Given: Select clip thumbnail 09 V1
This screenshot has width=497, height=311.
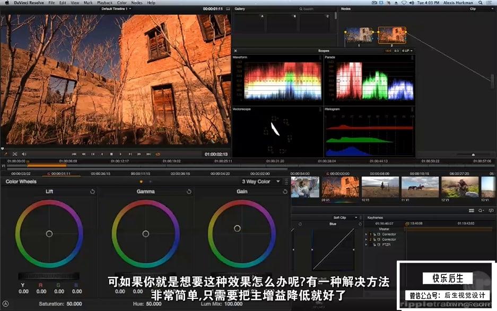Looking at the screenshot, I should click(340, 187).
